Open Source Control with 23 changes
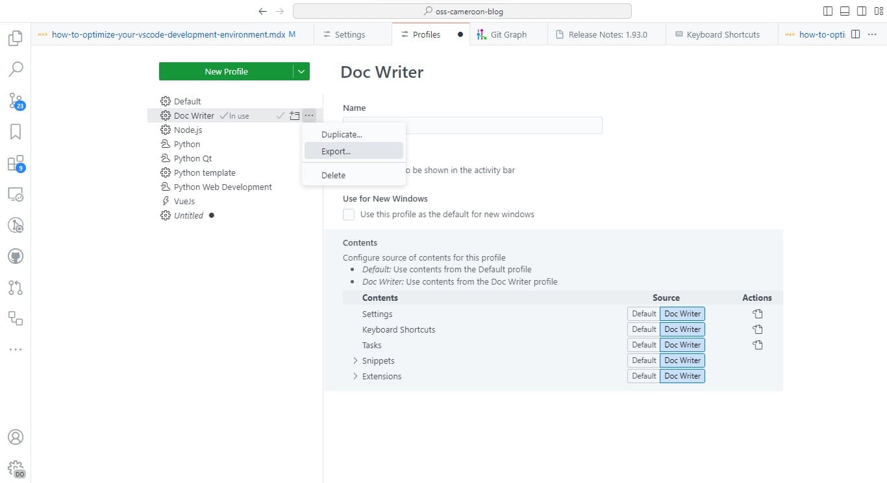The image size is (887, 483). click(x=16, y=100)
